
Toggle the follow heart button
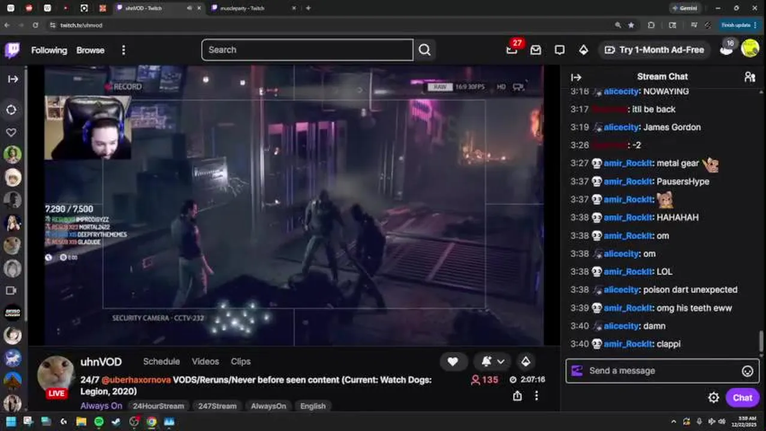click(x=453, y=362)
